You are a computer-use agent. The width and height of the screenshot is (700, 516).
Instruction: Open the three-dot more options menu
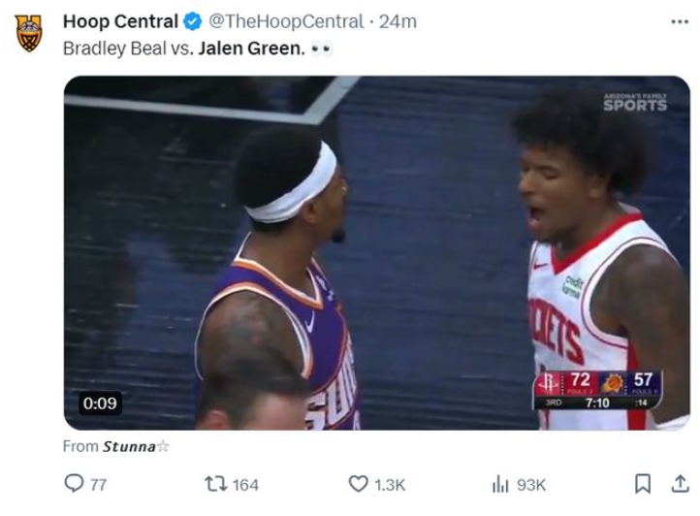(x=679, y=21)
